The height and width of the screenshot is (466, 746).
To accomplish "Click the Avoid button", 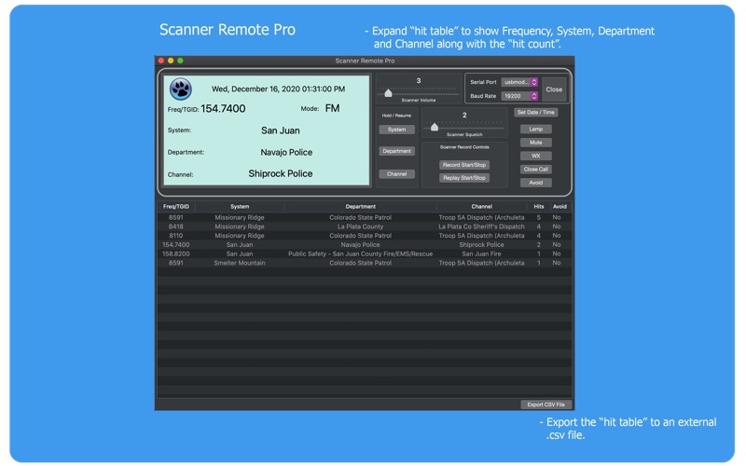I will click(535, 183).
